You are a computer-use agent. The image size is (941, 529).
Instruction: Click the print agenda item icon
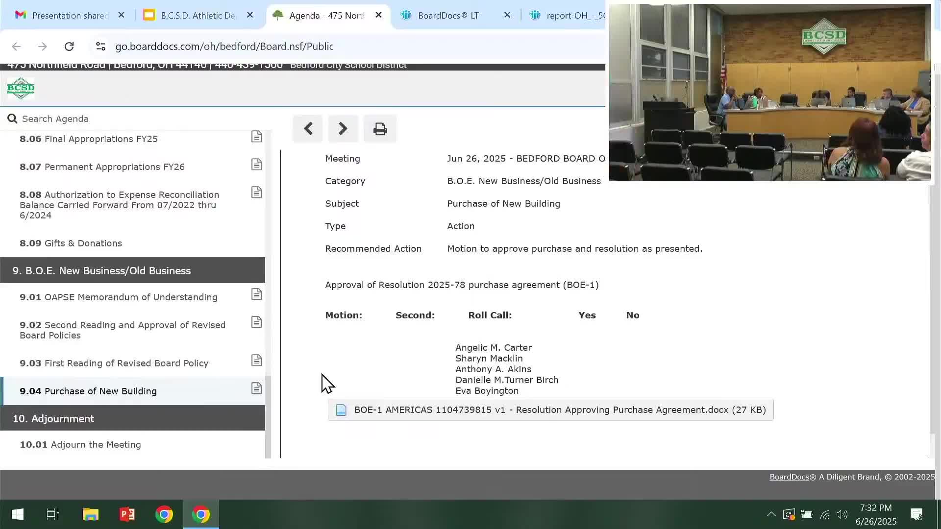(380, 129)
